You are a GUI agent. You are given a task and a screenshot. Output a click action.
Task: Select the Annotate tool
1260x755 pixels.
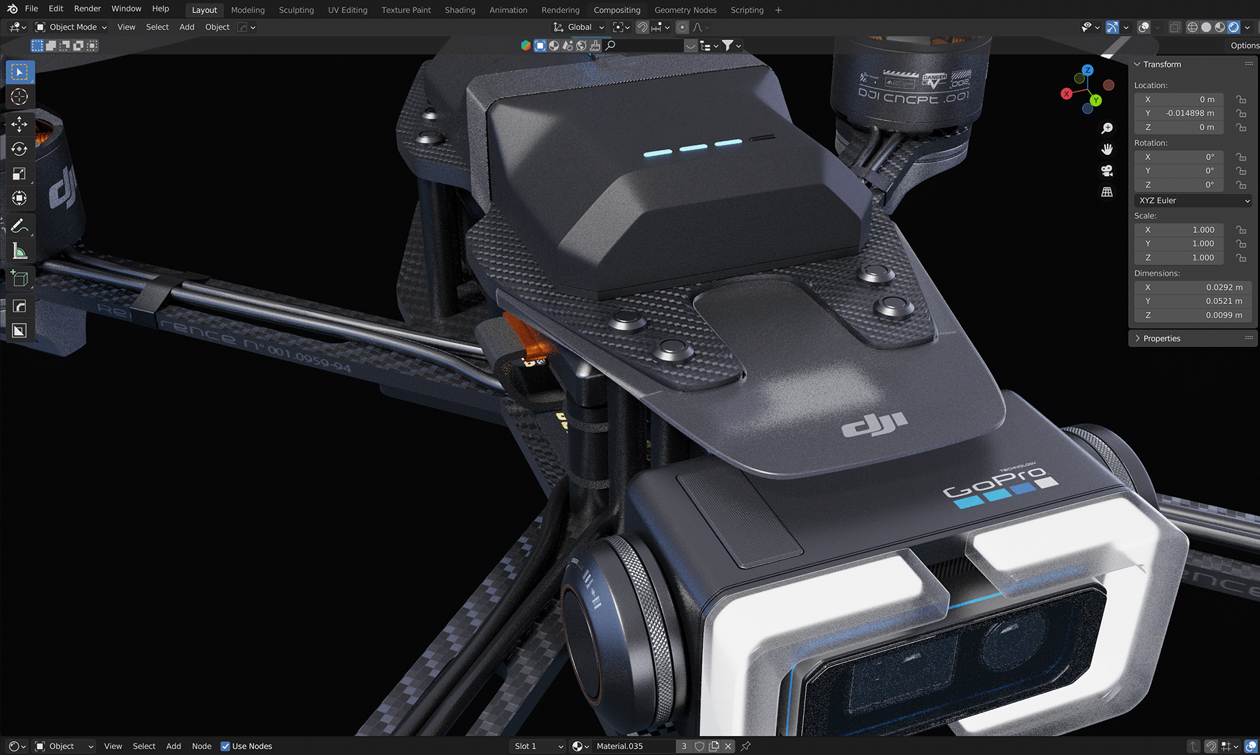click(20, 225)
